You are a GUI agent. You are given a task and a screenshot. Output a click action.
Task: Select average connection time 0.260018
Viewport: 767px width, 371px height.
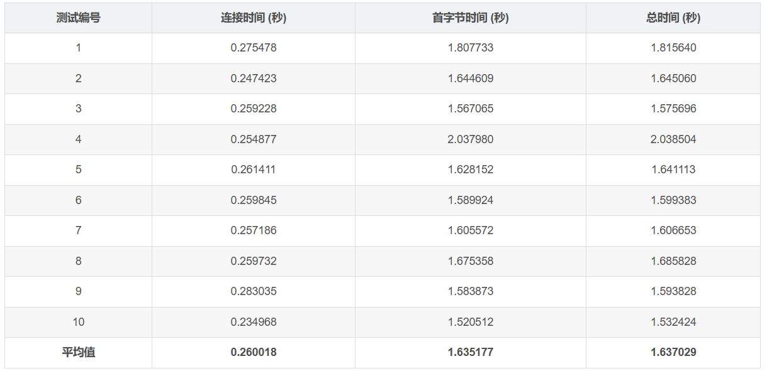pos(253,352)
